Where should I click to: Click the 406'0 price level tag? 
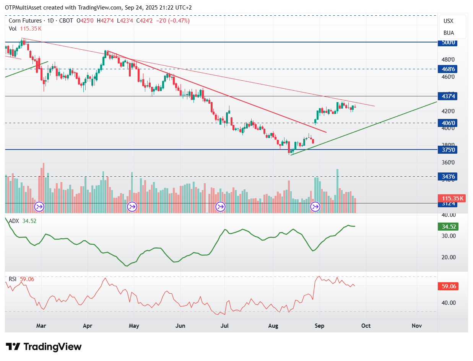pos(448,123)
